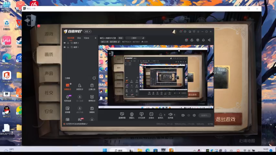Click the exit door icon in game window
The image size is (276, 155).
point(30,20)
